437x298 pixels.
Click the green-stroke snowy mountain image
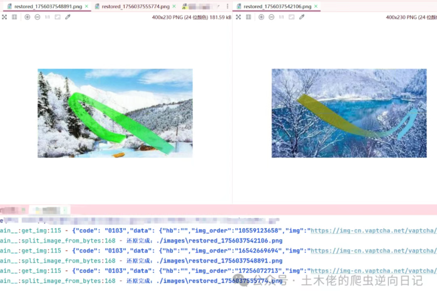[x=115, y=112]
